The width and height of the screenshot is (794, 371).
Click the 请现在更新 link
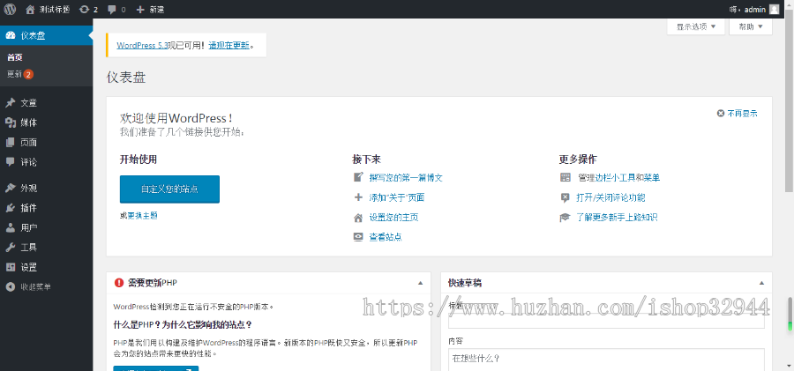(228, 45)
